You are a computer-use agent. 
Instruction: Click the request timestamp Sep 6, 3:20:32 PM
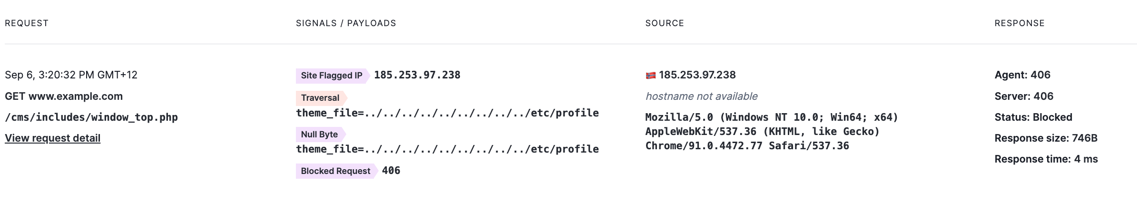[x=71, y=75]
